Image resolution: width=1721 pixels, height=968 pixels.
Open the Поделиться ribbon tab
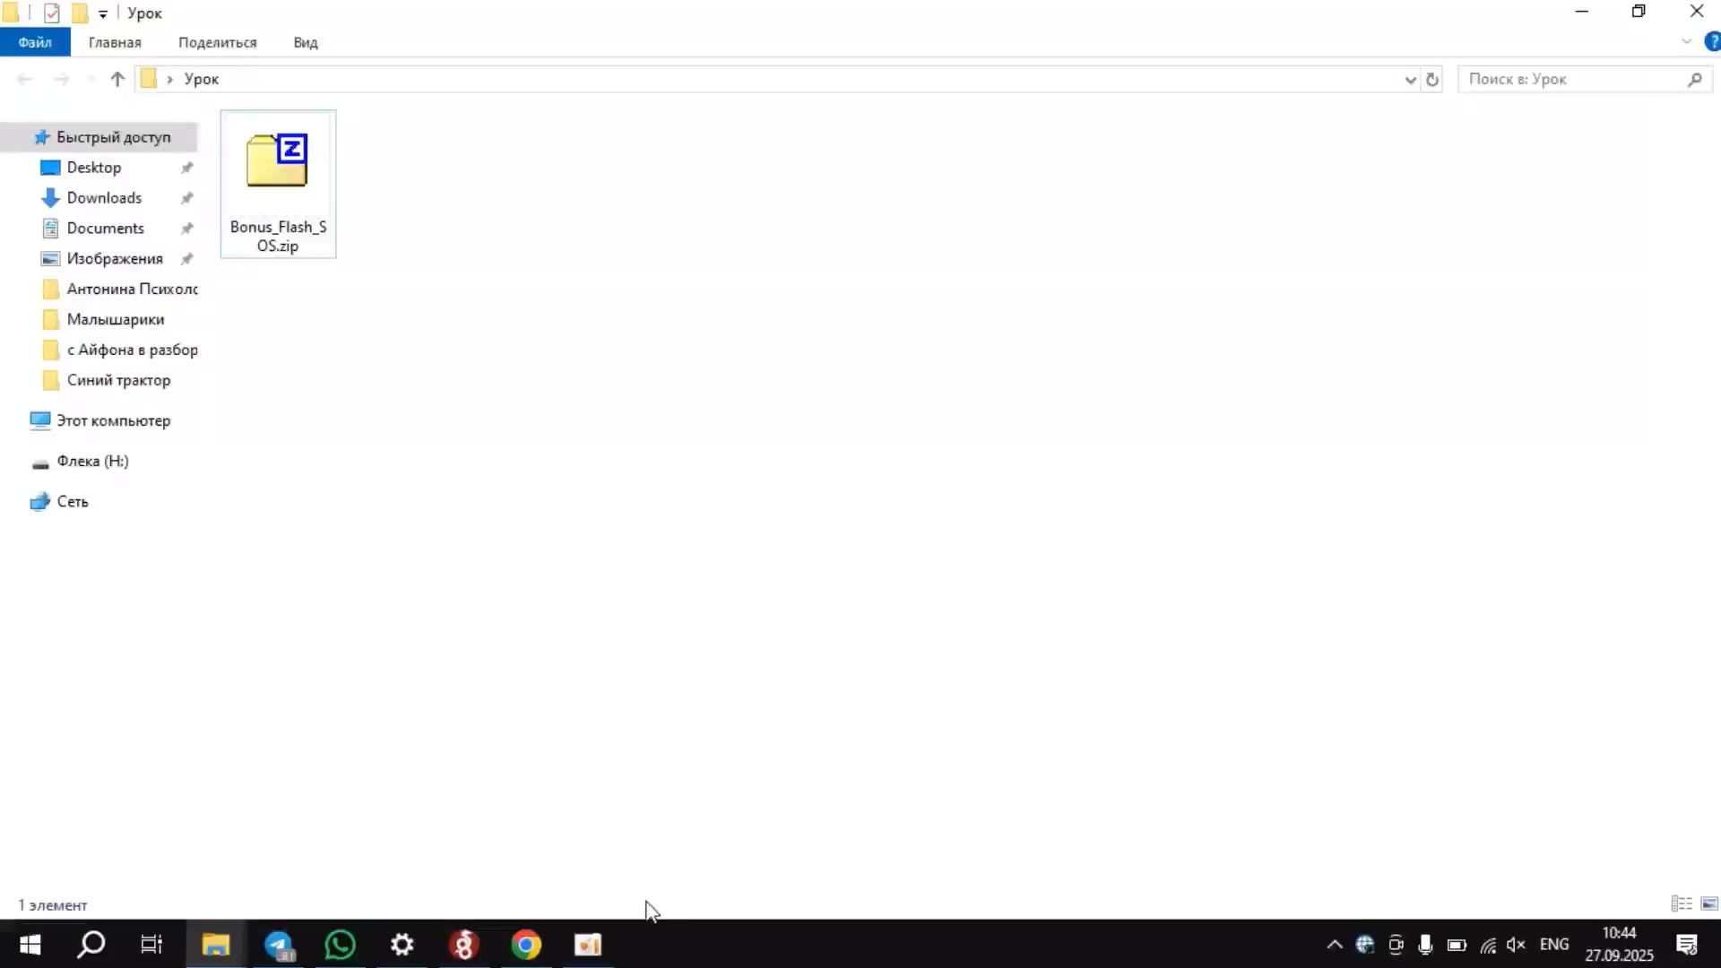(x=217, y=42)
